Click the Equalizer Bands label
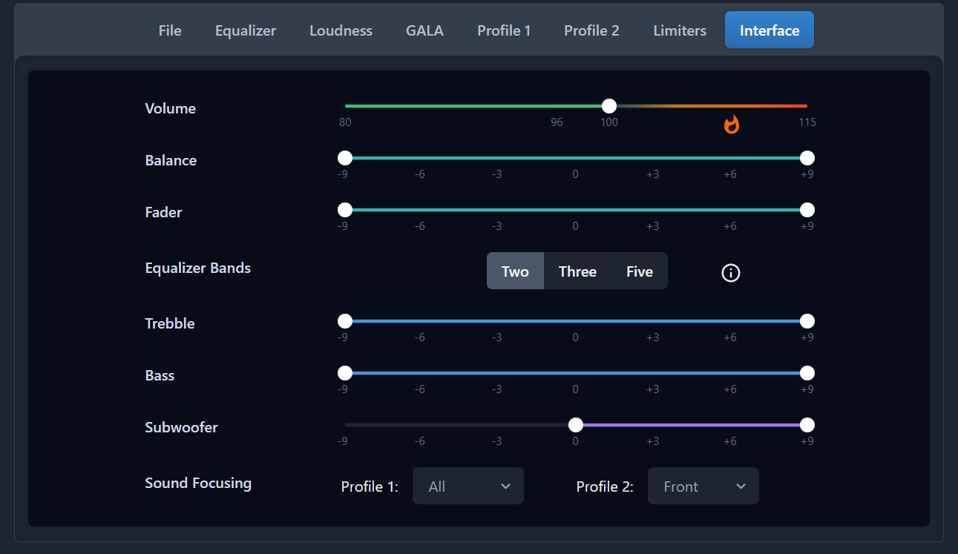The width and height of the screenshot is (958, 554). (x=198, y=268)
